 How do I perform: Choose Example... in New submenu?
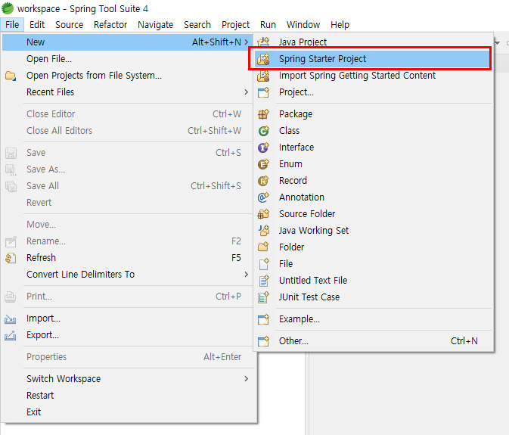pyautogui.click(x=374, y=319)
